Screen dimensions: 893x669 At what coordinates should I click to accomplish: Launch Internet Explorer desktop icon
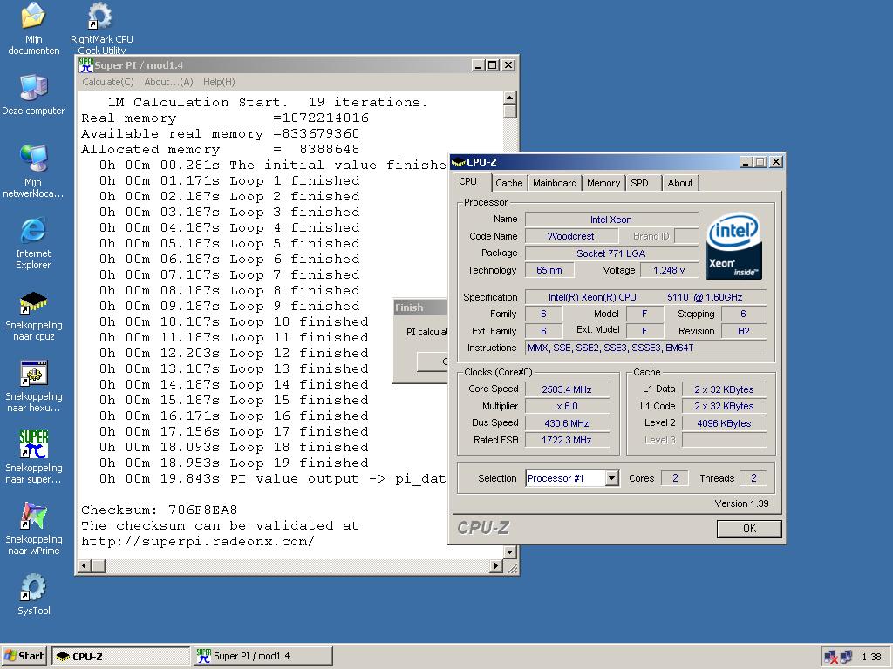(x=33, y=243)
